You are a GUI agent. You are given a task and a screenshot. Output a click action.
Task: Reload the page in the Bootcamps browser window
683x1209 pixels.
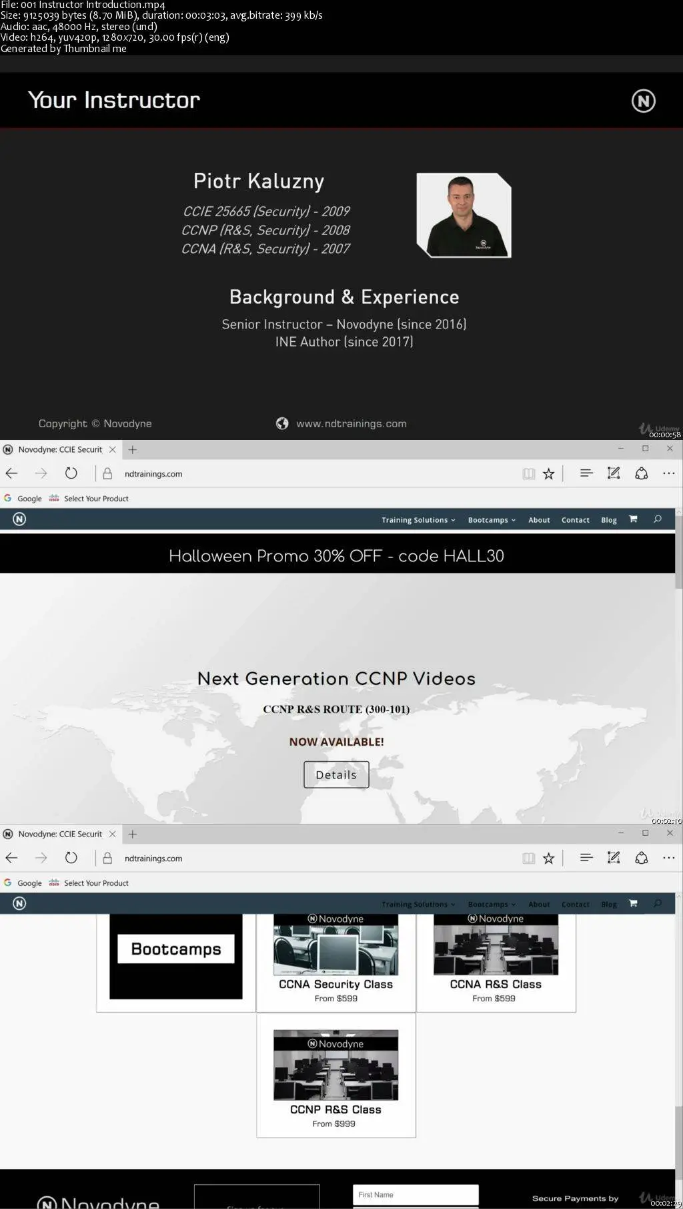(x=71, y=858)
